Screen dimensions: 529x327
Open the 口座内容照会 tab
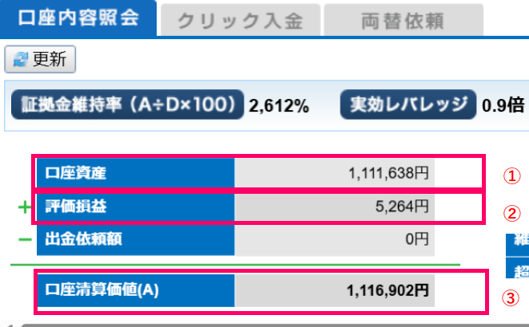(x=76, y=18)
